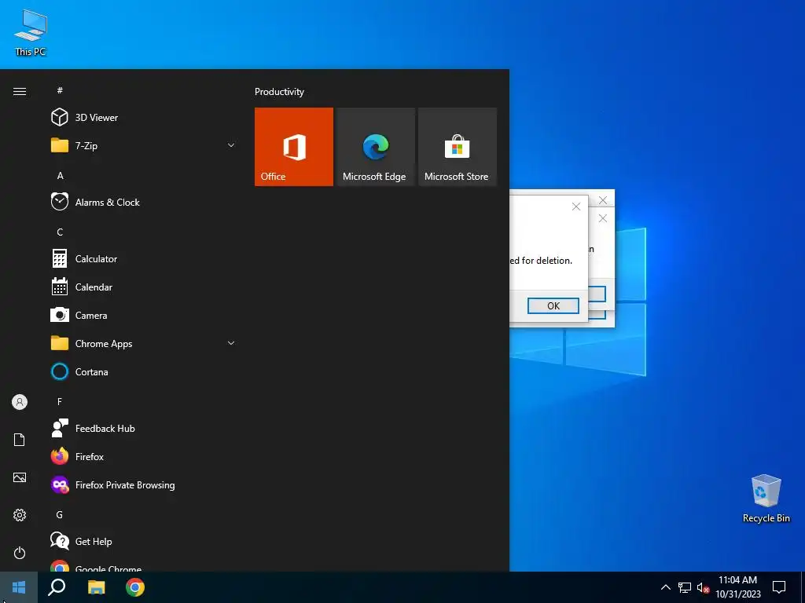Open the Power options button

[20, 553]
